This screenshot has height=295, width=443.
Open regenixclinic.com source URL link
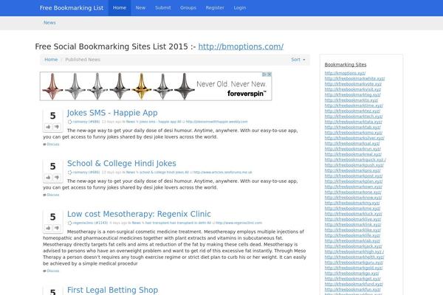(238, 223)
